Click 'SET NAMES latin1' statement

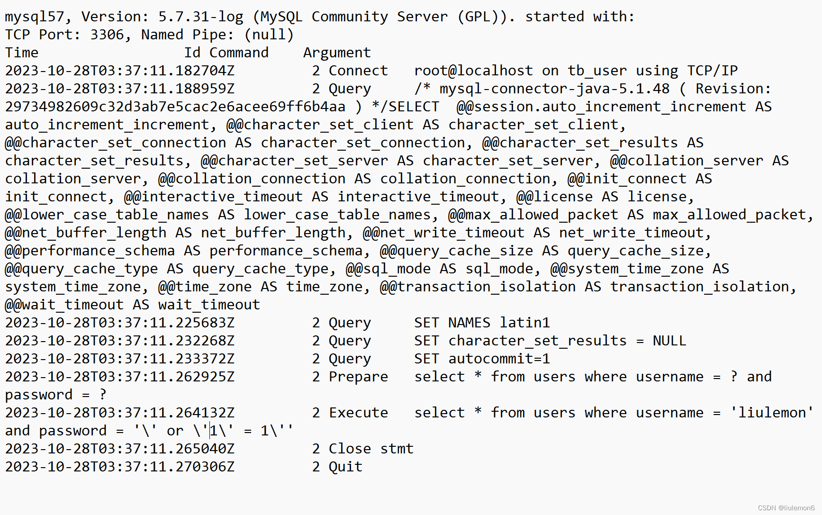[482, 323]
